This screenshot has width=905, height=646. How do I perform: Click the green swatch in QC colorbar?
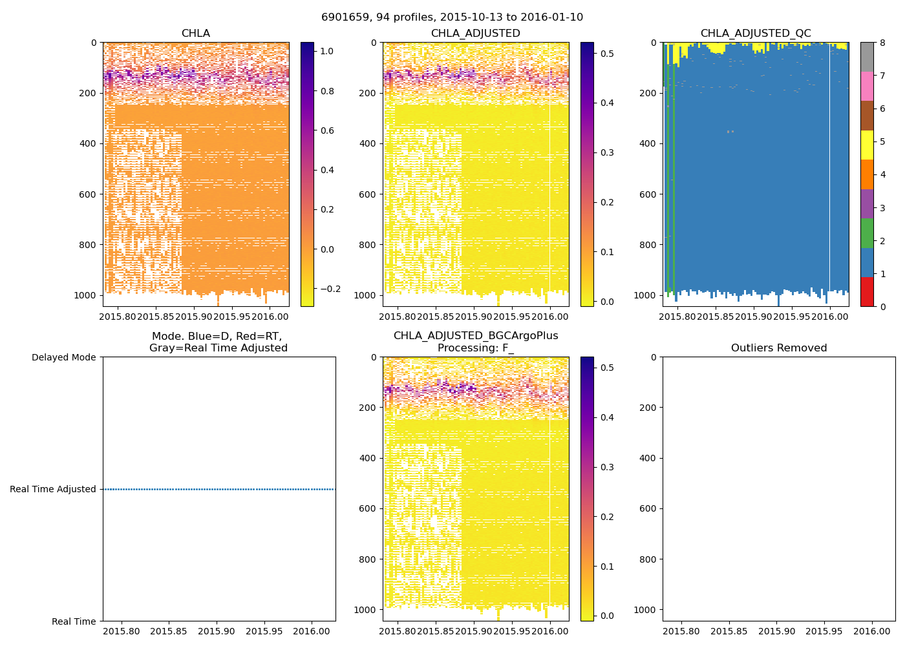click(x=867, y=233)
